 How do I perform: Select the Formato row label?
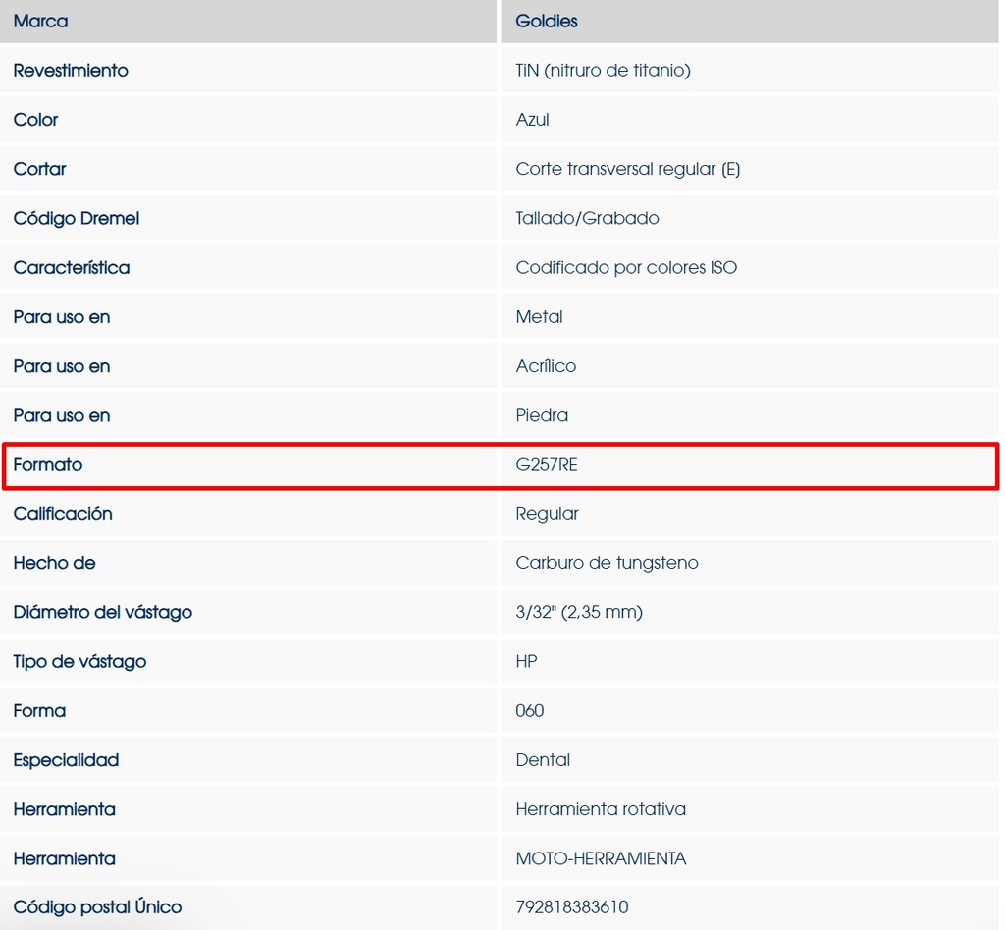coord(48,465)
